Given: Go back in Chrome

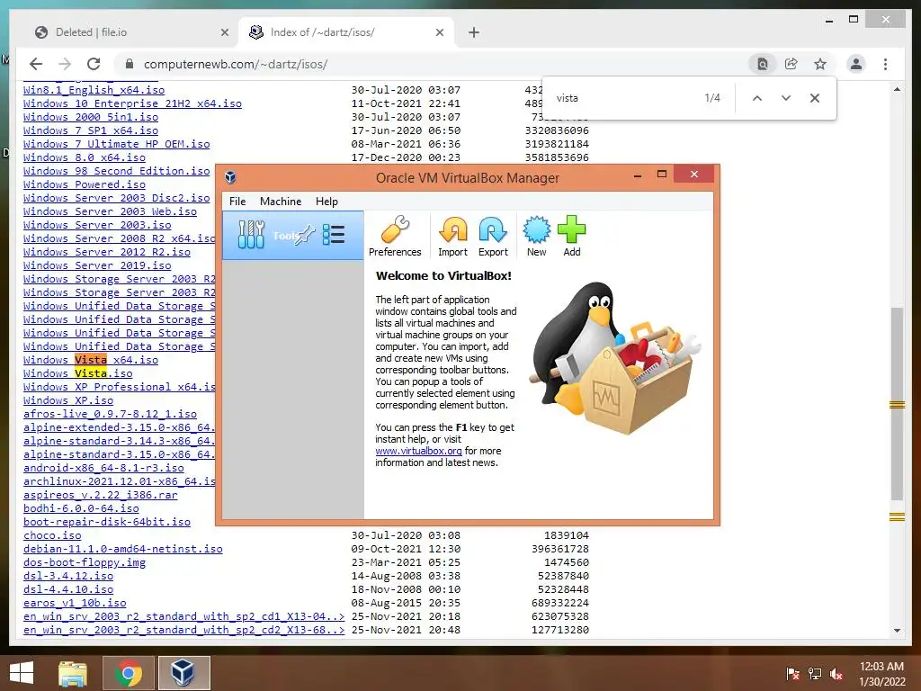Looking at the screenshot, I should [36, 64].
